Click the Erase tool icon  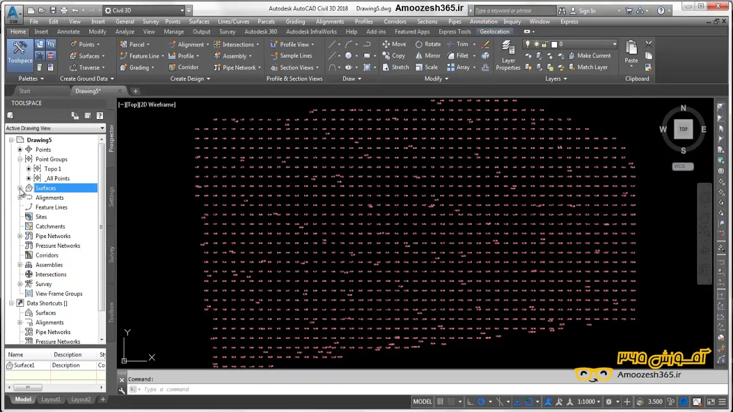click(486, 44)
